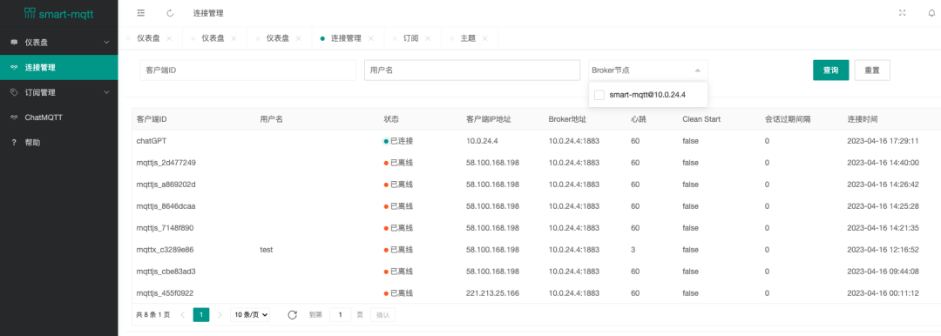941x336 pixels.
Task: Click the jump-to-page number field
Action: click(x=341, y=314)
